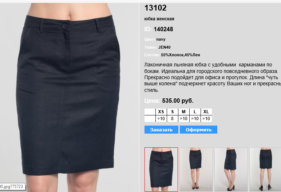Select the front-view skirt thumbnail with red border
Viewport: 281px width, 192px height.
coord(161,169)
